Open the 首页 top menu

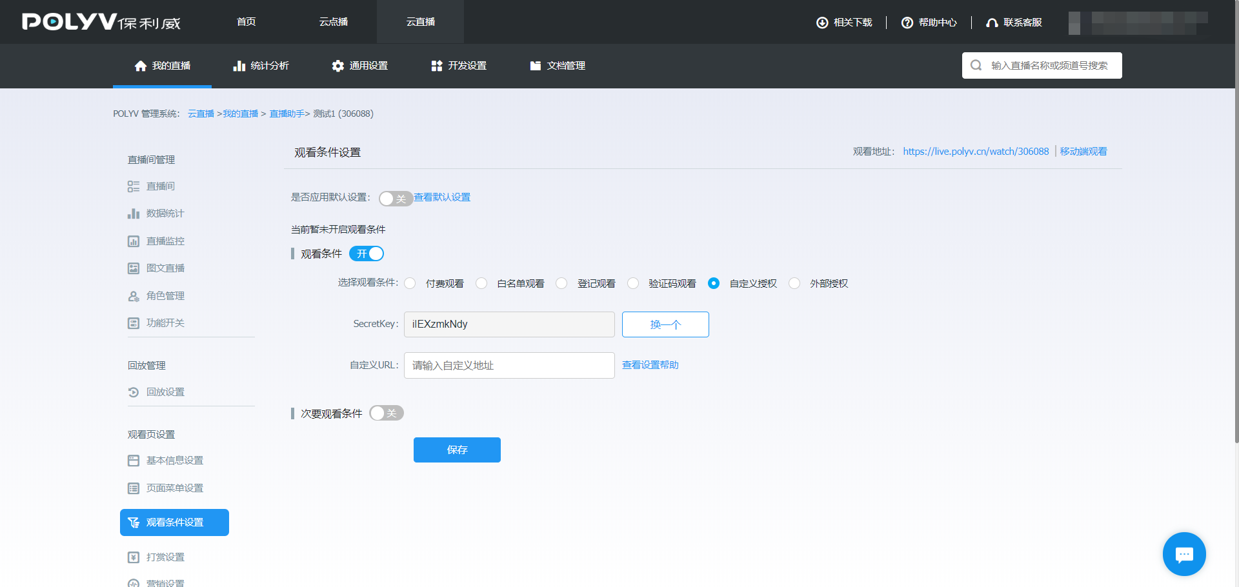click(246, 22)
